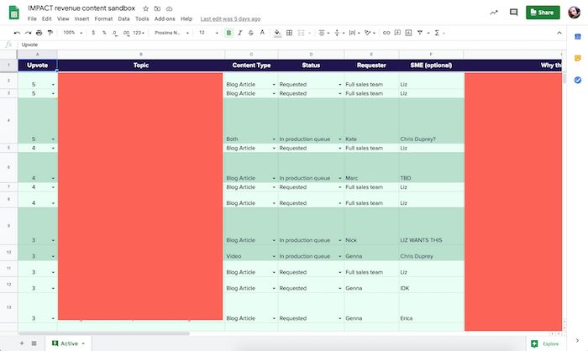View cloud save status

169,8
